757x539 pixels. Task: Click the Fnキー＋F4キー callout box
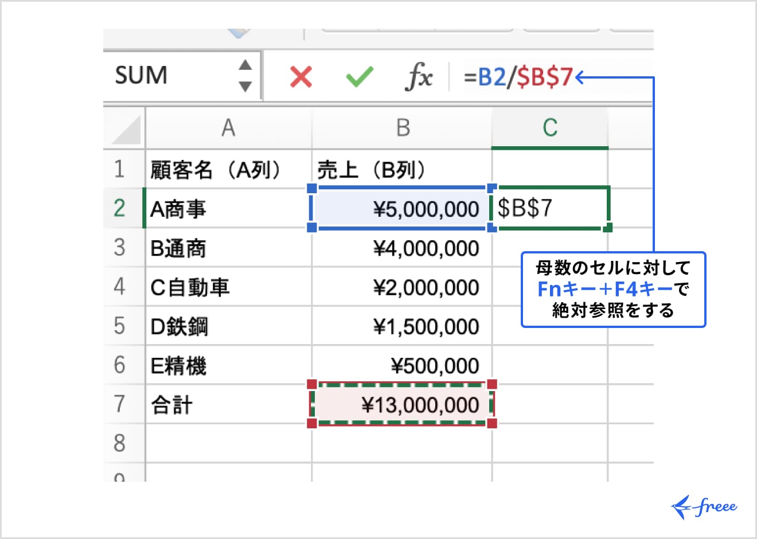click(x=614, y=290)
